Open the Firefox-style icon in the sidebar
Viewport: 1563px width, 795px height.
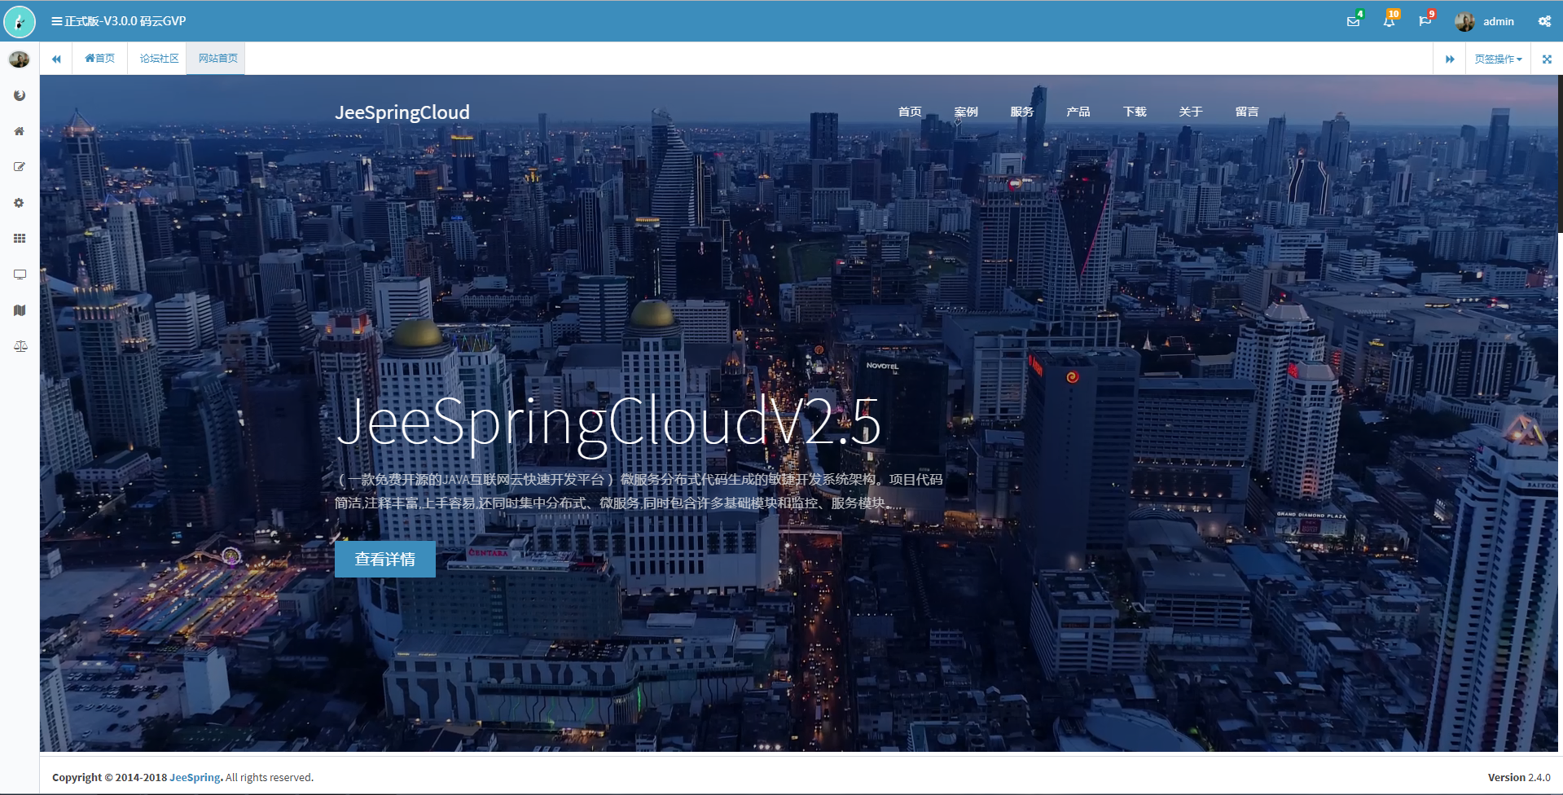20,95
